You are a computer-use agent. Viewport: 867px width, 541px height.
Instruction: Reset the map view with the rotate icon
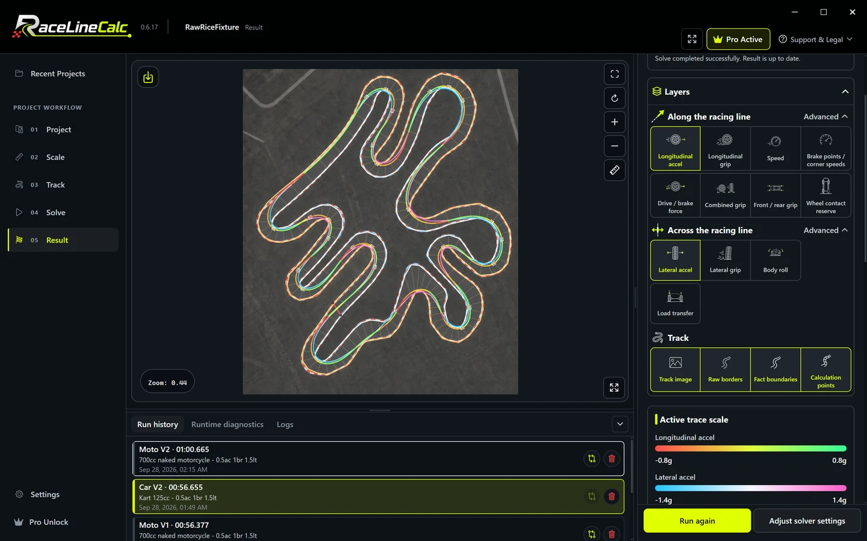(x=614, y=98)
